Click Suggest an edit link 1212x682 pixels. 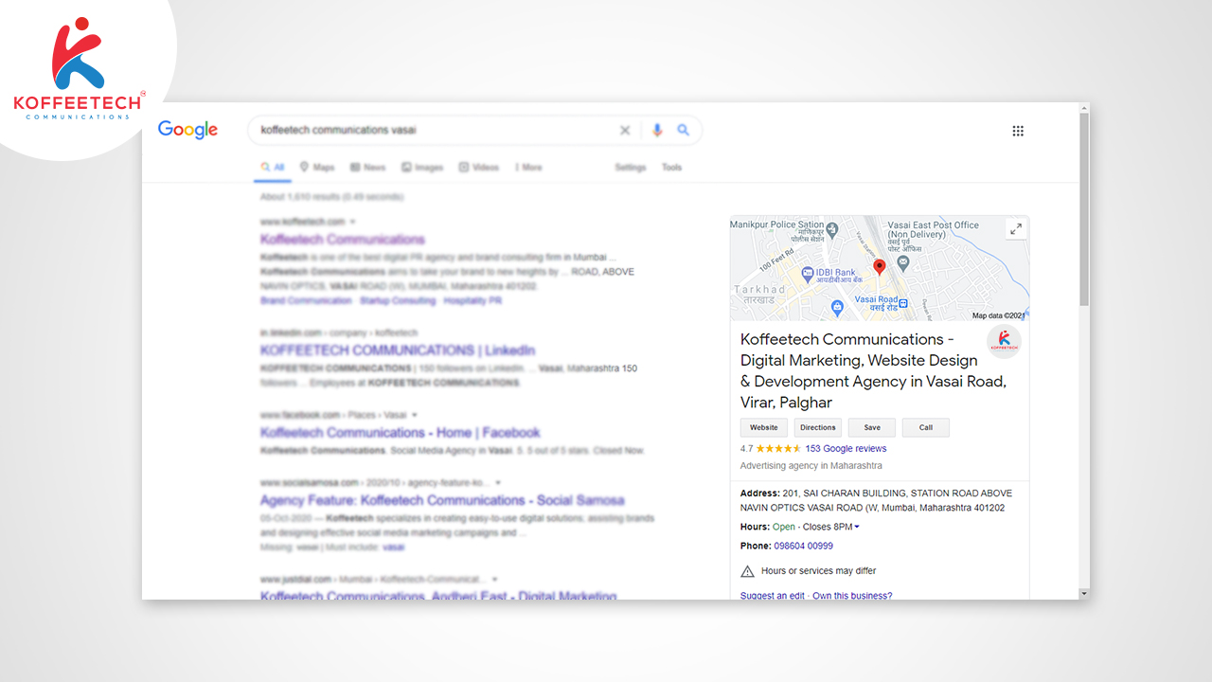pos(773,596)
